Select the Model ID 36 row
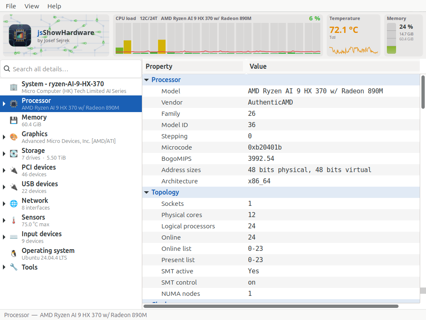 (281, 125)
